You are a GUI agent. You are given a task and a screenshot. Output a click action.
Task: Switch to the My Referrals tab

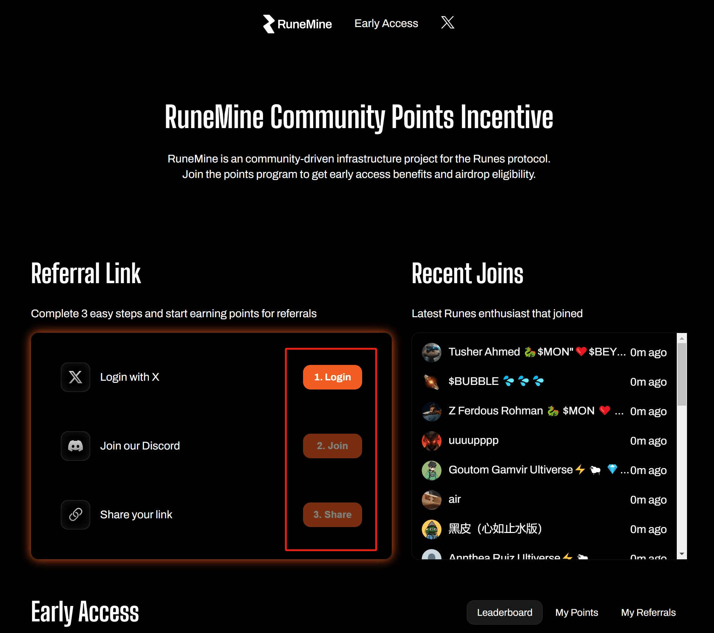(648, 612)
